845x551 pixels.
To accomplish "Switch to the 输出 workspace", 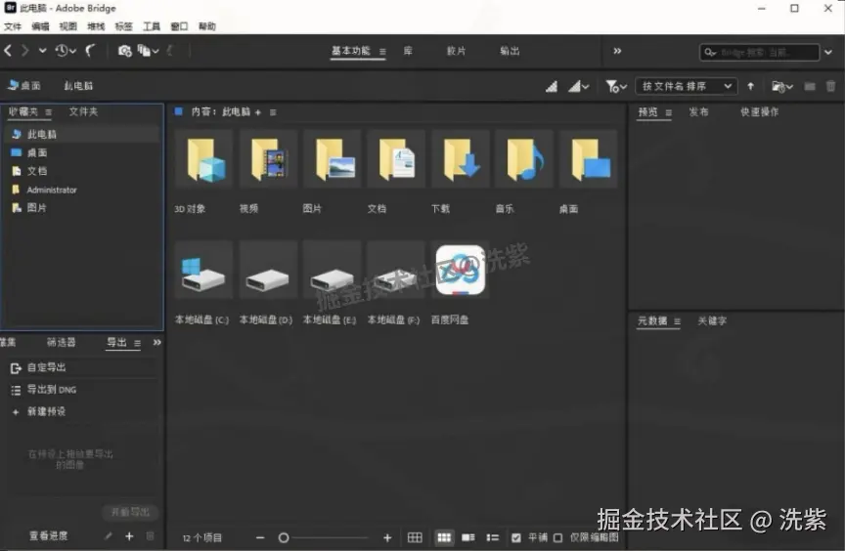I will click(510, 51).
